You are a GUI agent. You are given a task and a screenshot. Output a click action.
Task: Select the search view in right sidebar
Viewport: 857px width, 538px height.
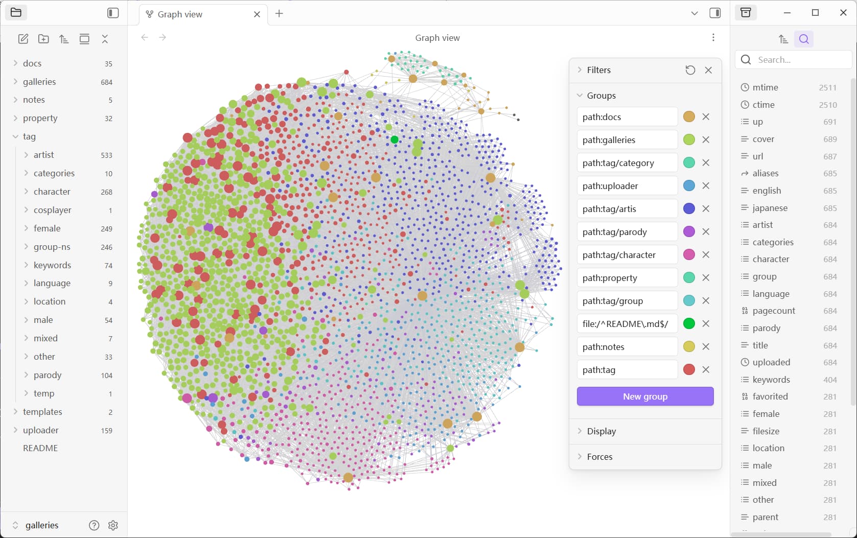point(803,39)
